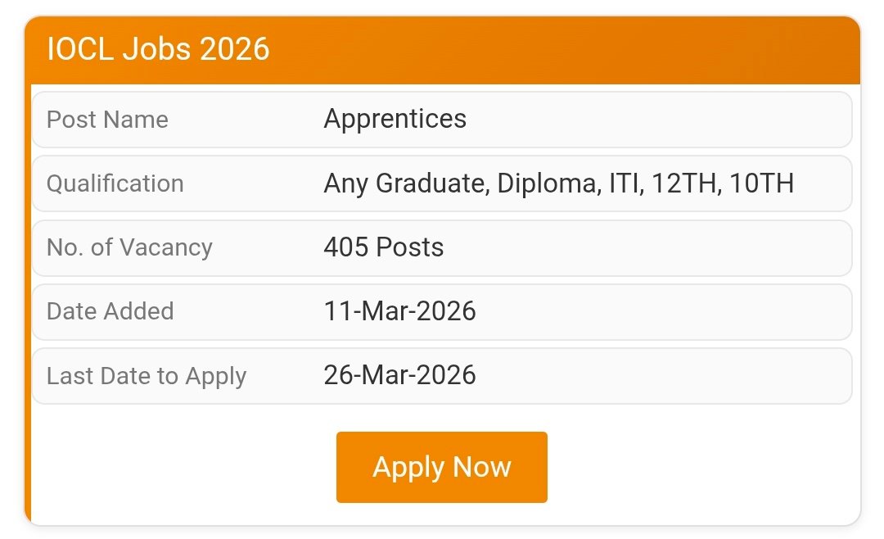Click the IOCL Jobs 2026 header title
This screenshot has width=884, height=539.
click(158, 50)
